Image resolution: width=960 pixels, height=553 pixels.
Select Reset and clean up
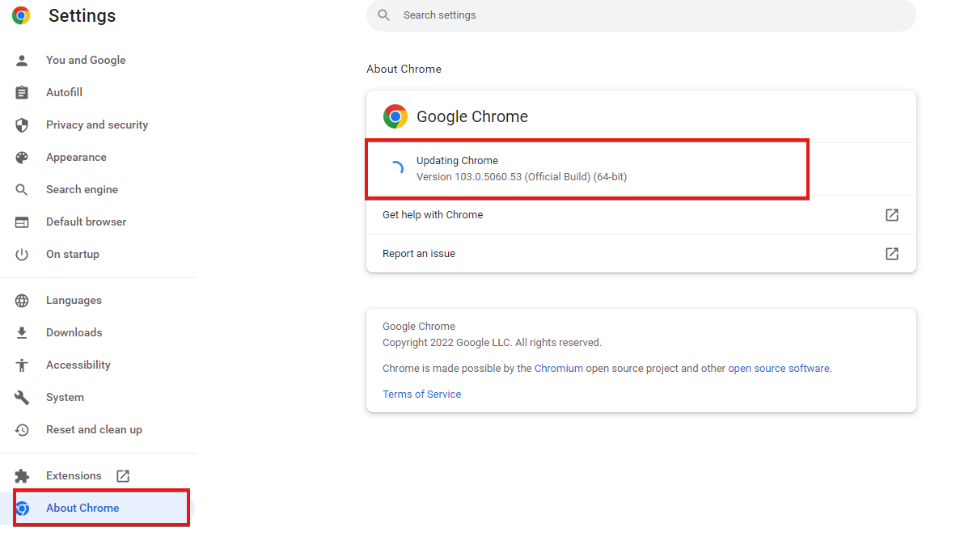[94, 430]
